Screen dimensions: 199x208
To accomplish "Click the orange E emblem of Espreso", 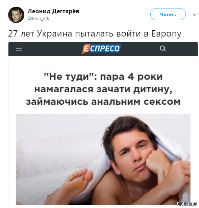I will coord(85,49).
